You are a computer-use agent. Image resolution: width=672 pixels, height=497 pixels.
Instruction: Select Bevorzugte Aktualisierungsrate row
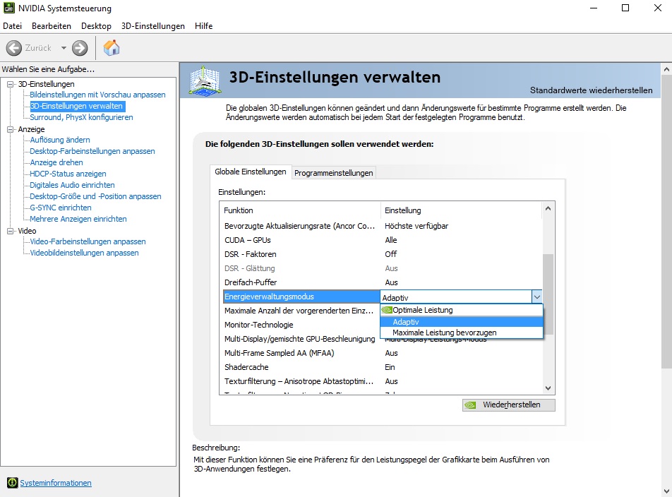[383, 226]
